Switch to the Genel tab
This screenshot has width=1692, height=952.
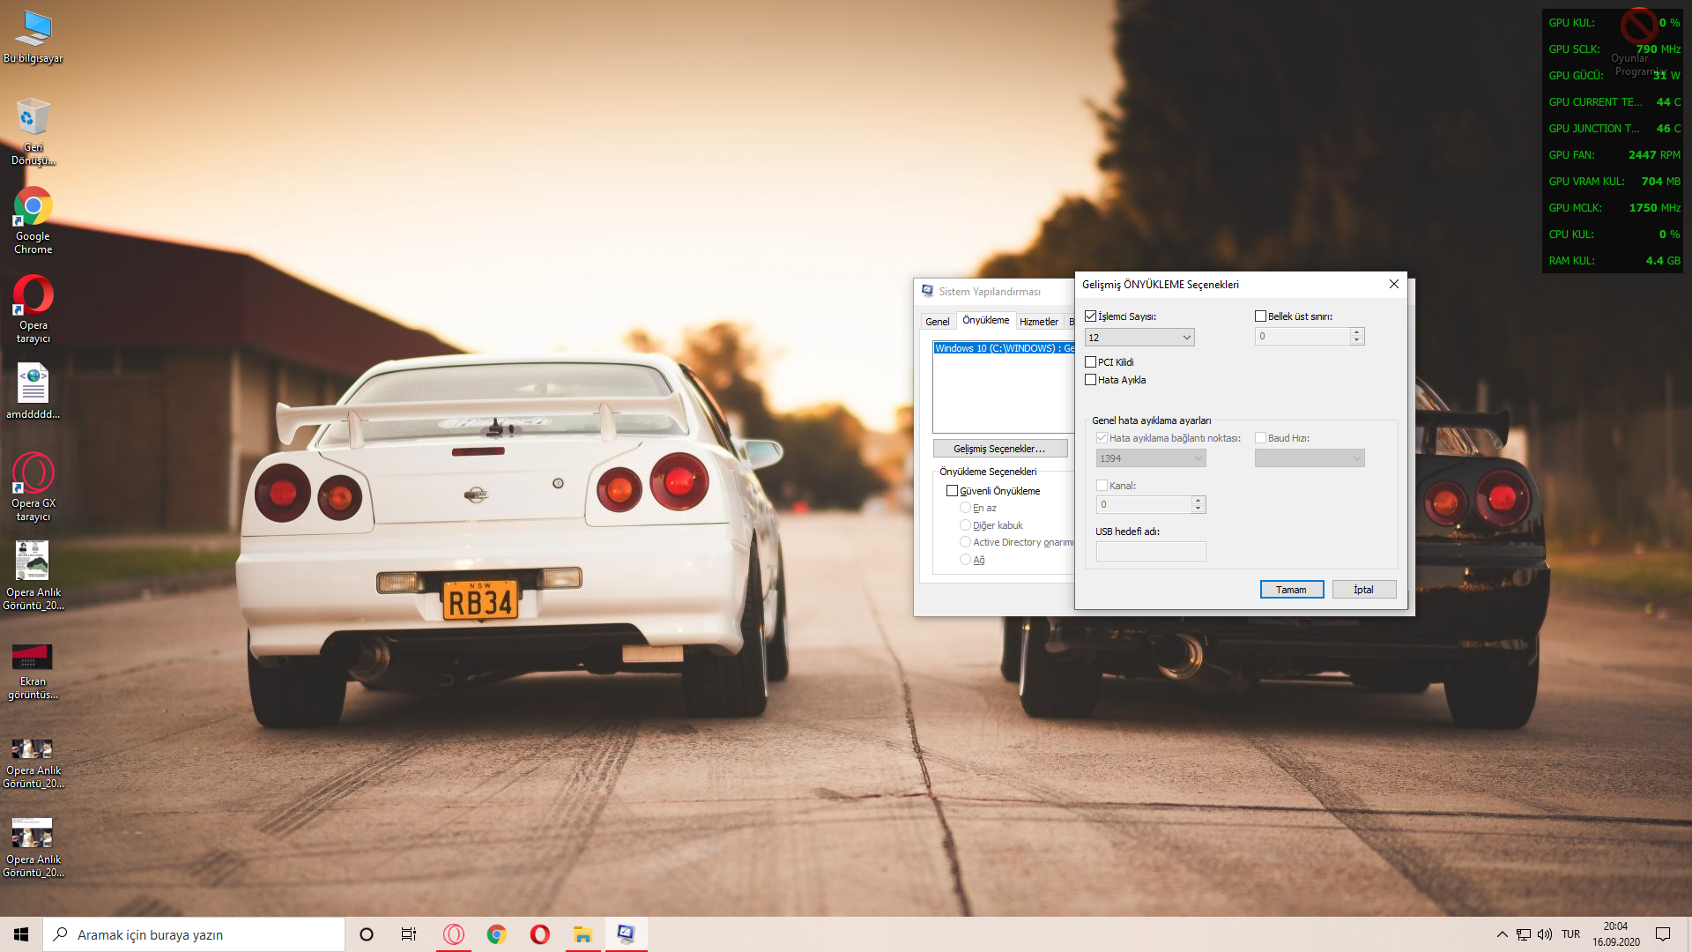click(x=937, y=322)
